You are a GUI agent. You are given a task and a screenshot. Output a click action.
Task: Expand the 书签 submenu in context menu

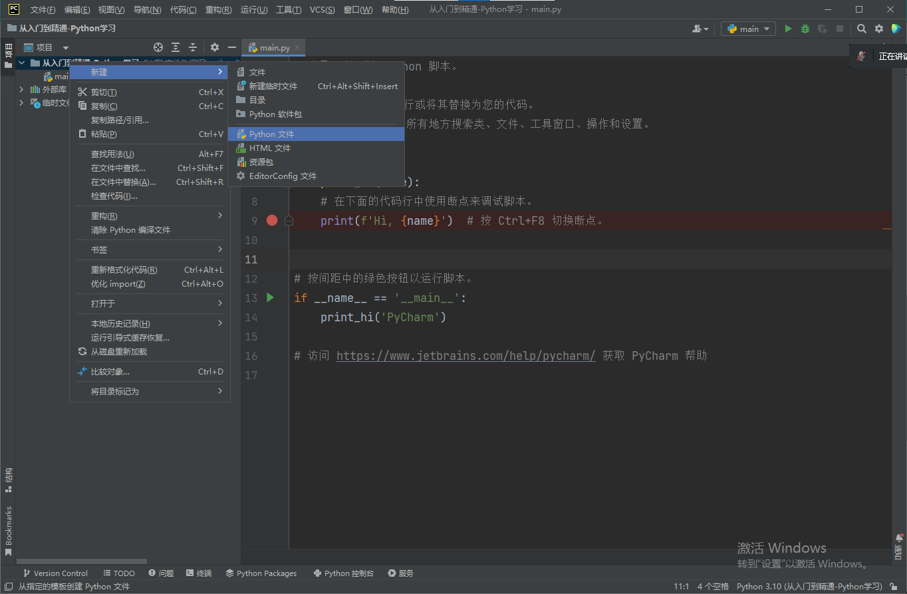point(150,249)
